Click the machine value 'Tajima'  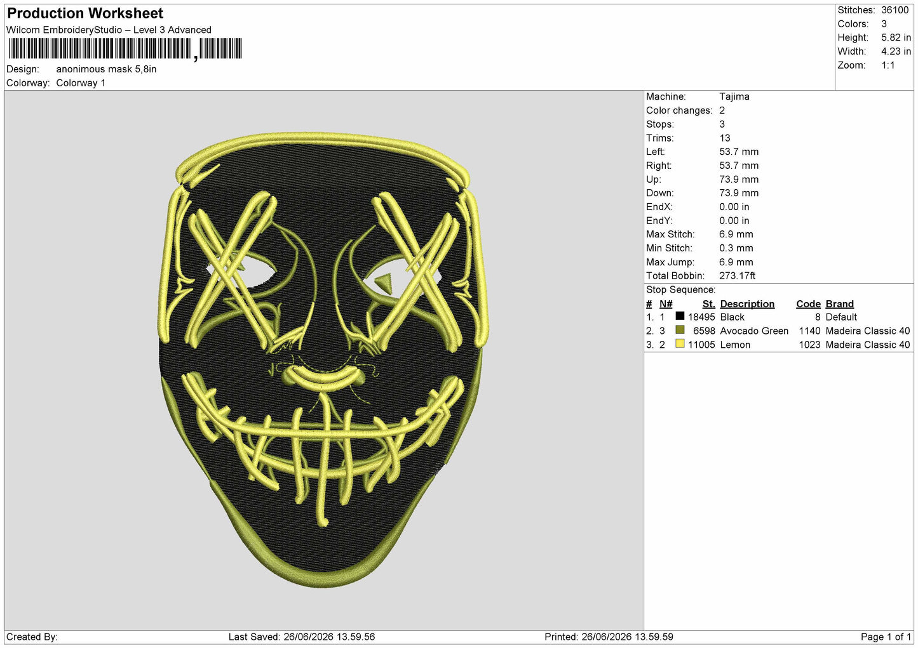click(x=734, y=96)
